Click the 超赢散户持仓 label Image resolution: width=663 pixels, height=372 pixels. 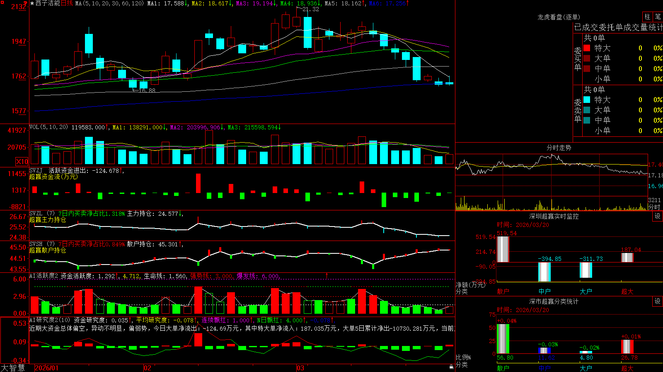[x=48, y=250]
